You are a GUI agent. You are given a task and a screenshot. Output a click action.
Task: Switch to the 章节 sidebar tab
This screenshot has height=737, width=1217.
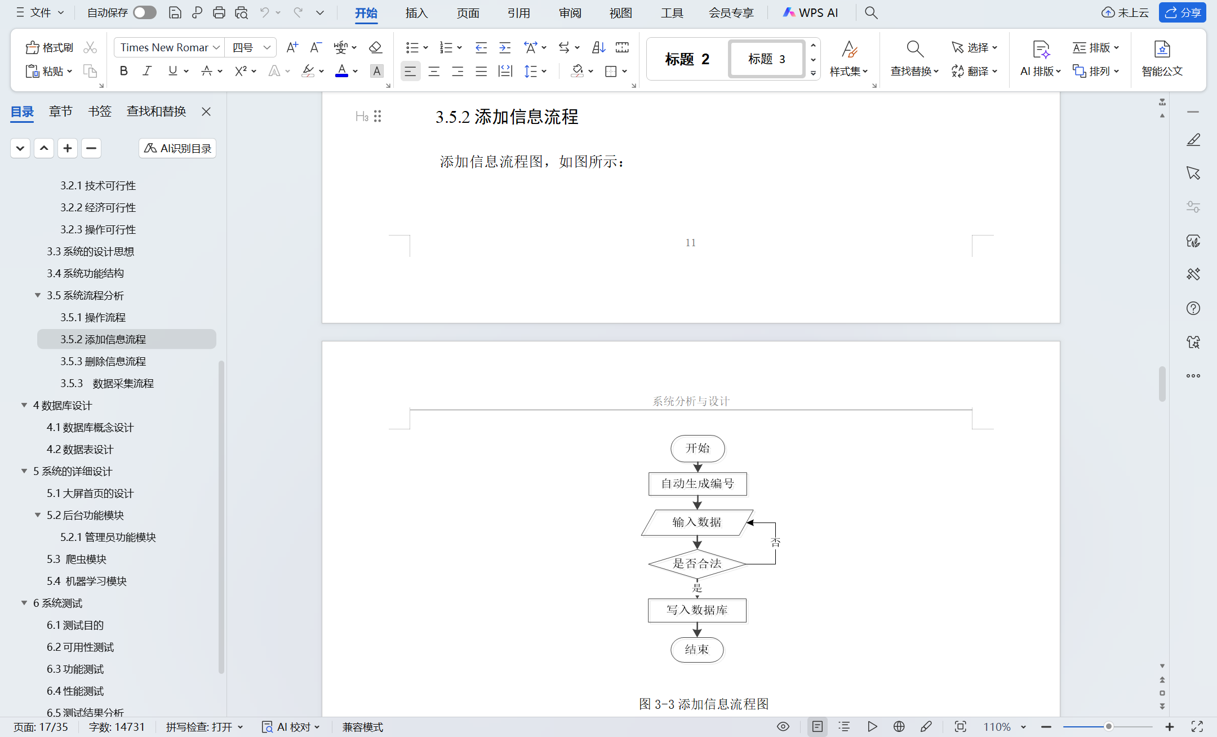point(60,112)
